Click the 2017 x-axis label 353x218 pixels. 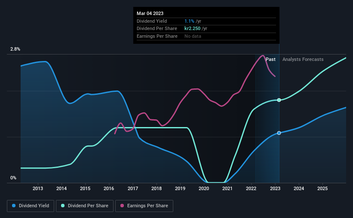tap(133, 188)
